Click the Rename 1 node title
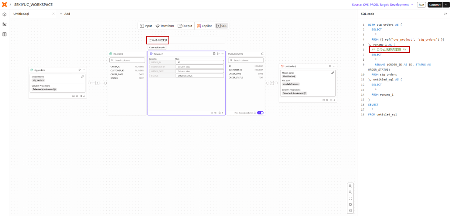 click(x=158, y=54)
